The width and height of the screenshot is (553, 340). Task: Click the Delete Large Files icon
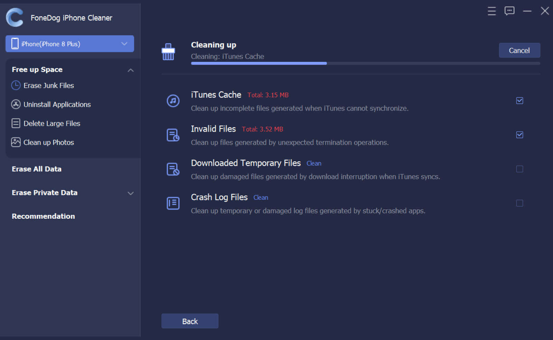pos(16,123)
